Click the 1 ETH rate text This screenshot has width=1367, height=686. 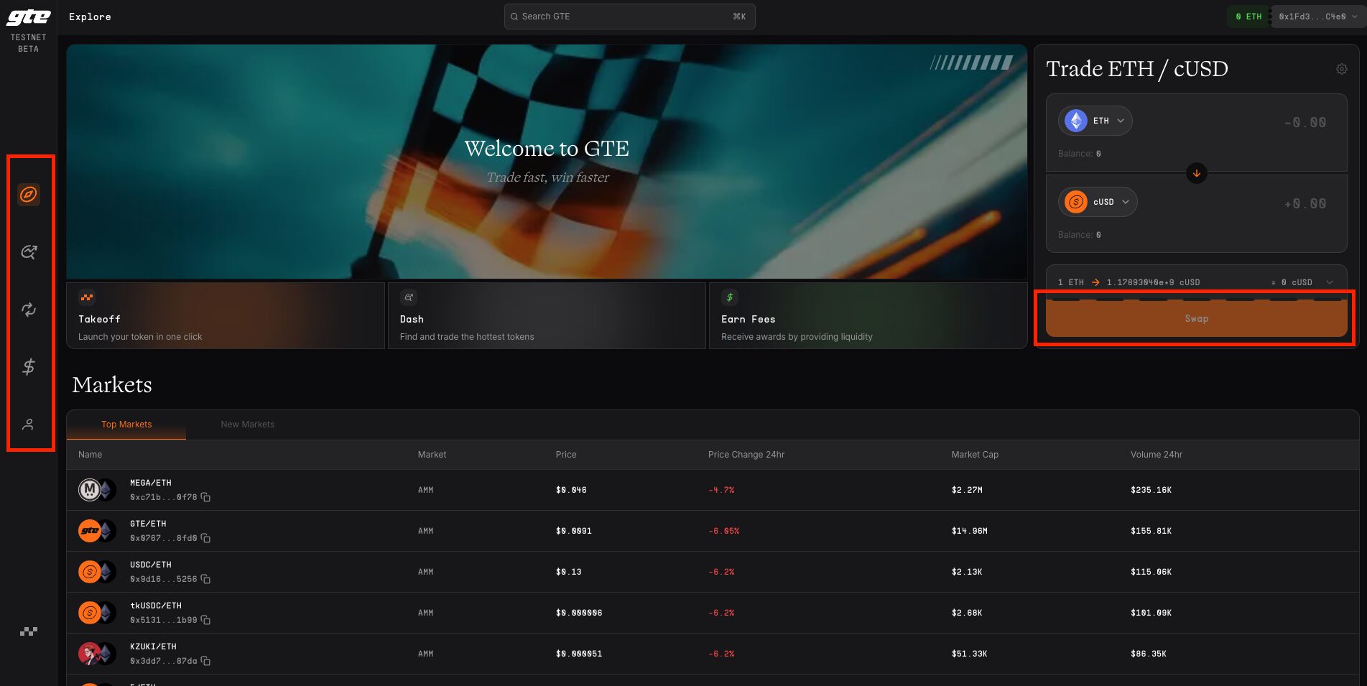tap(1070, 282)
